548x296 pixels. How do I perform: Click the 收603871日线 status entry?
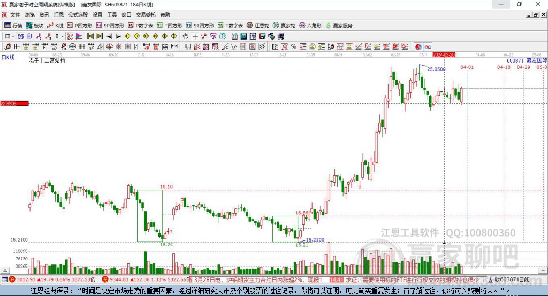[509, 279]
